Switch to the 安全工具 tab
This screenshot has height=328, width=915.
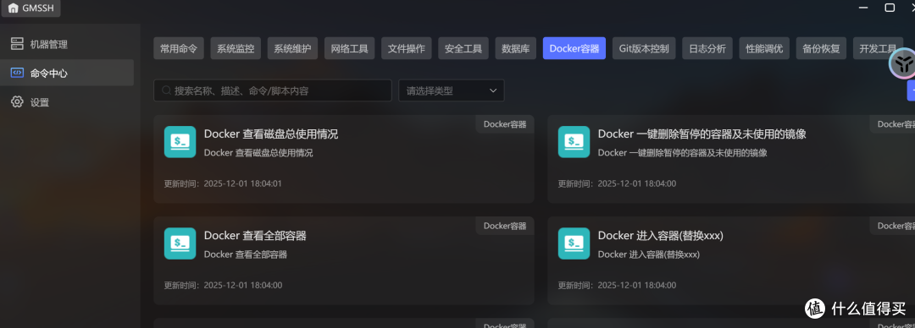[x=463, y=48]
